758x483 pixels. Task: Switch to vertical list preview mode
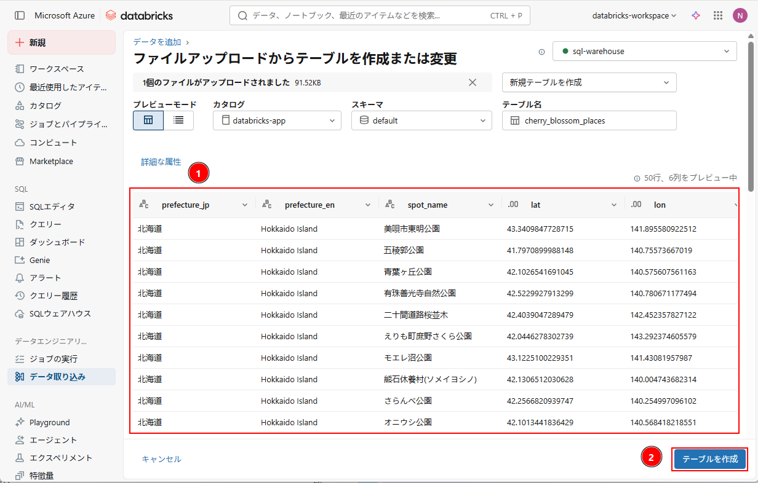178,120
